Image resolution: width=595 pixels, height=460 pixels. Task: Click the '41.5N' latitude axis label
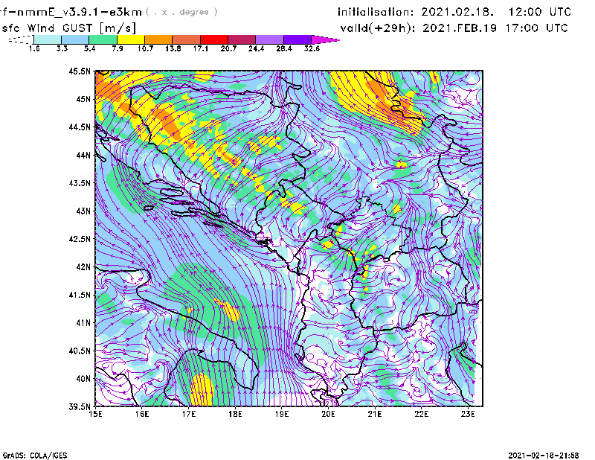pyautogui.click(x=80, y=295)
